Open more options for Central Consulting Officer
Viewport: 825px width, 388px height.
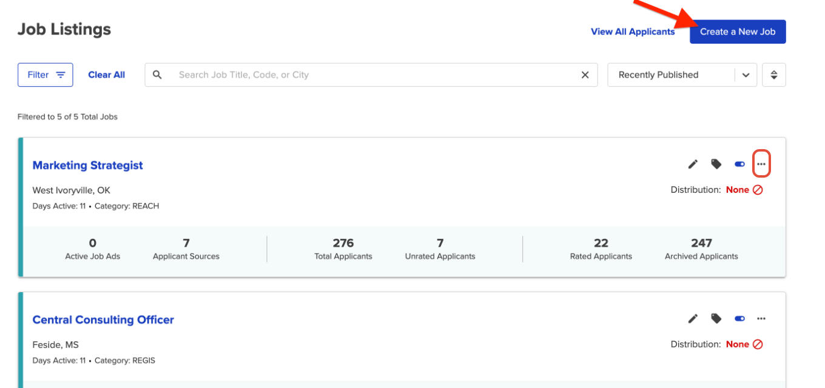pyautogui.click(x=761, y=319)
